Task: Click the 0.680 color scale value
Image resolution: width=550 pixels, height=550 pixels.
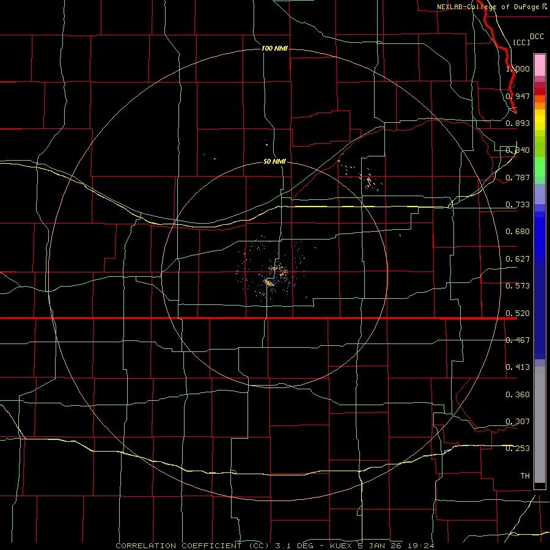Action: tap(518, 232)
